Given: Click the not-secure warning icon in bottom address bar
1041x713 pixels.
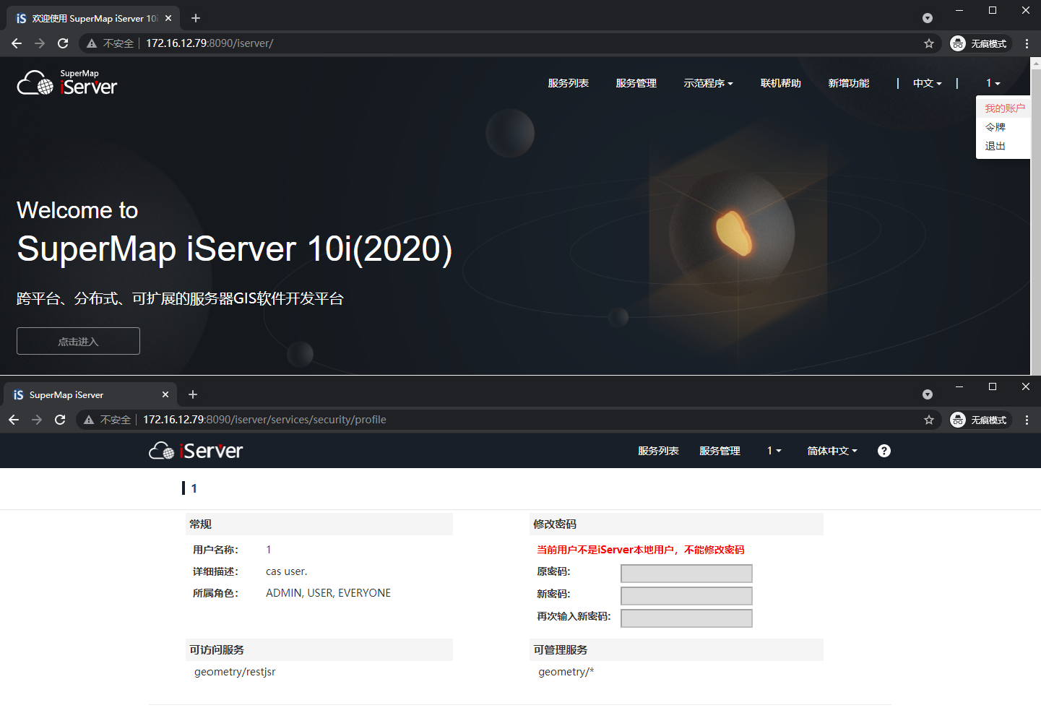Looking at the screenshot, I should coord(89,420).
